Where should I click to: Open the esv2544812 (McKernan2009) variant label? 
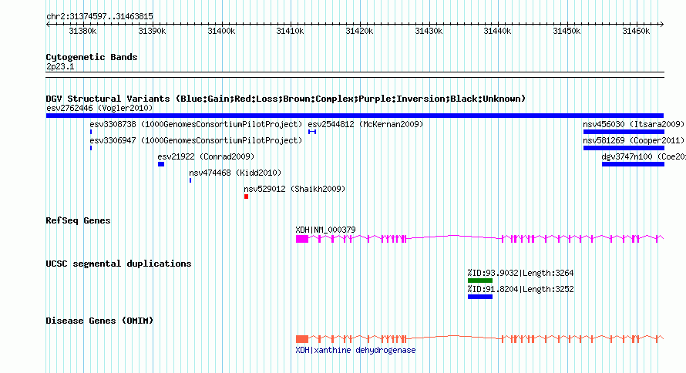[366, 125]
